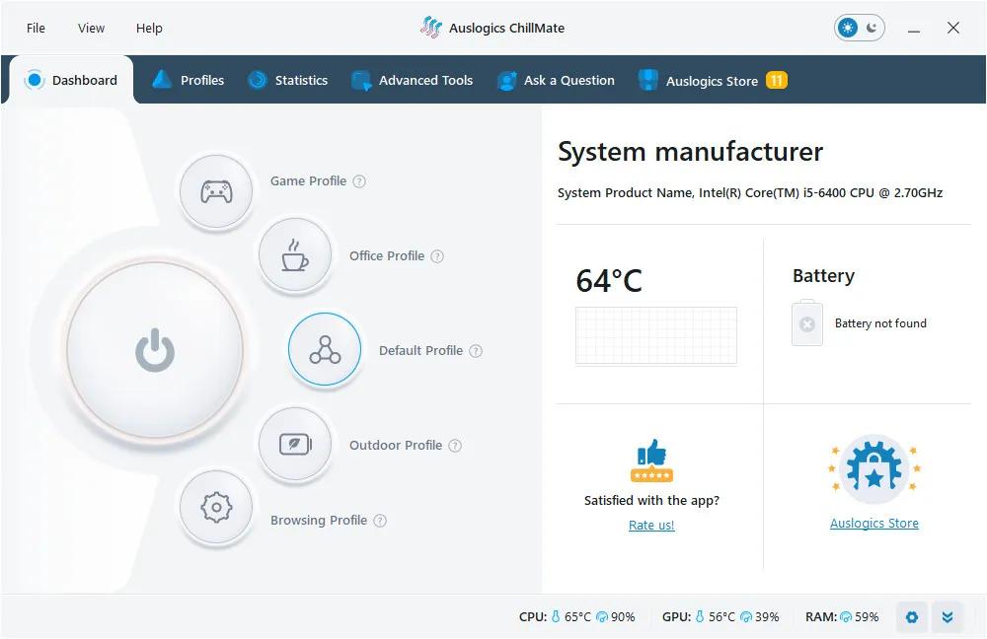Switch to dark mode moon toggle
Viewport: 987px width, 639px height.
click(x=872, y=28)
